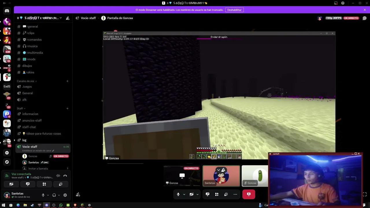Image resolution: width=370 pixels, height=208 pixels.
Task: Select the Gonzaa pickle avatar tile
Action: 255,176
